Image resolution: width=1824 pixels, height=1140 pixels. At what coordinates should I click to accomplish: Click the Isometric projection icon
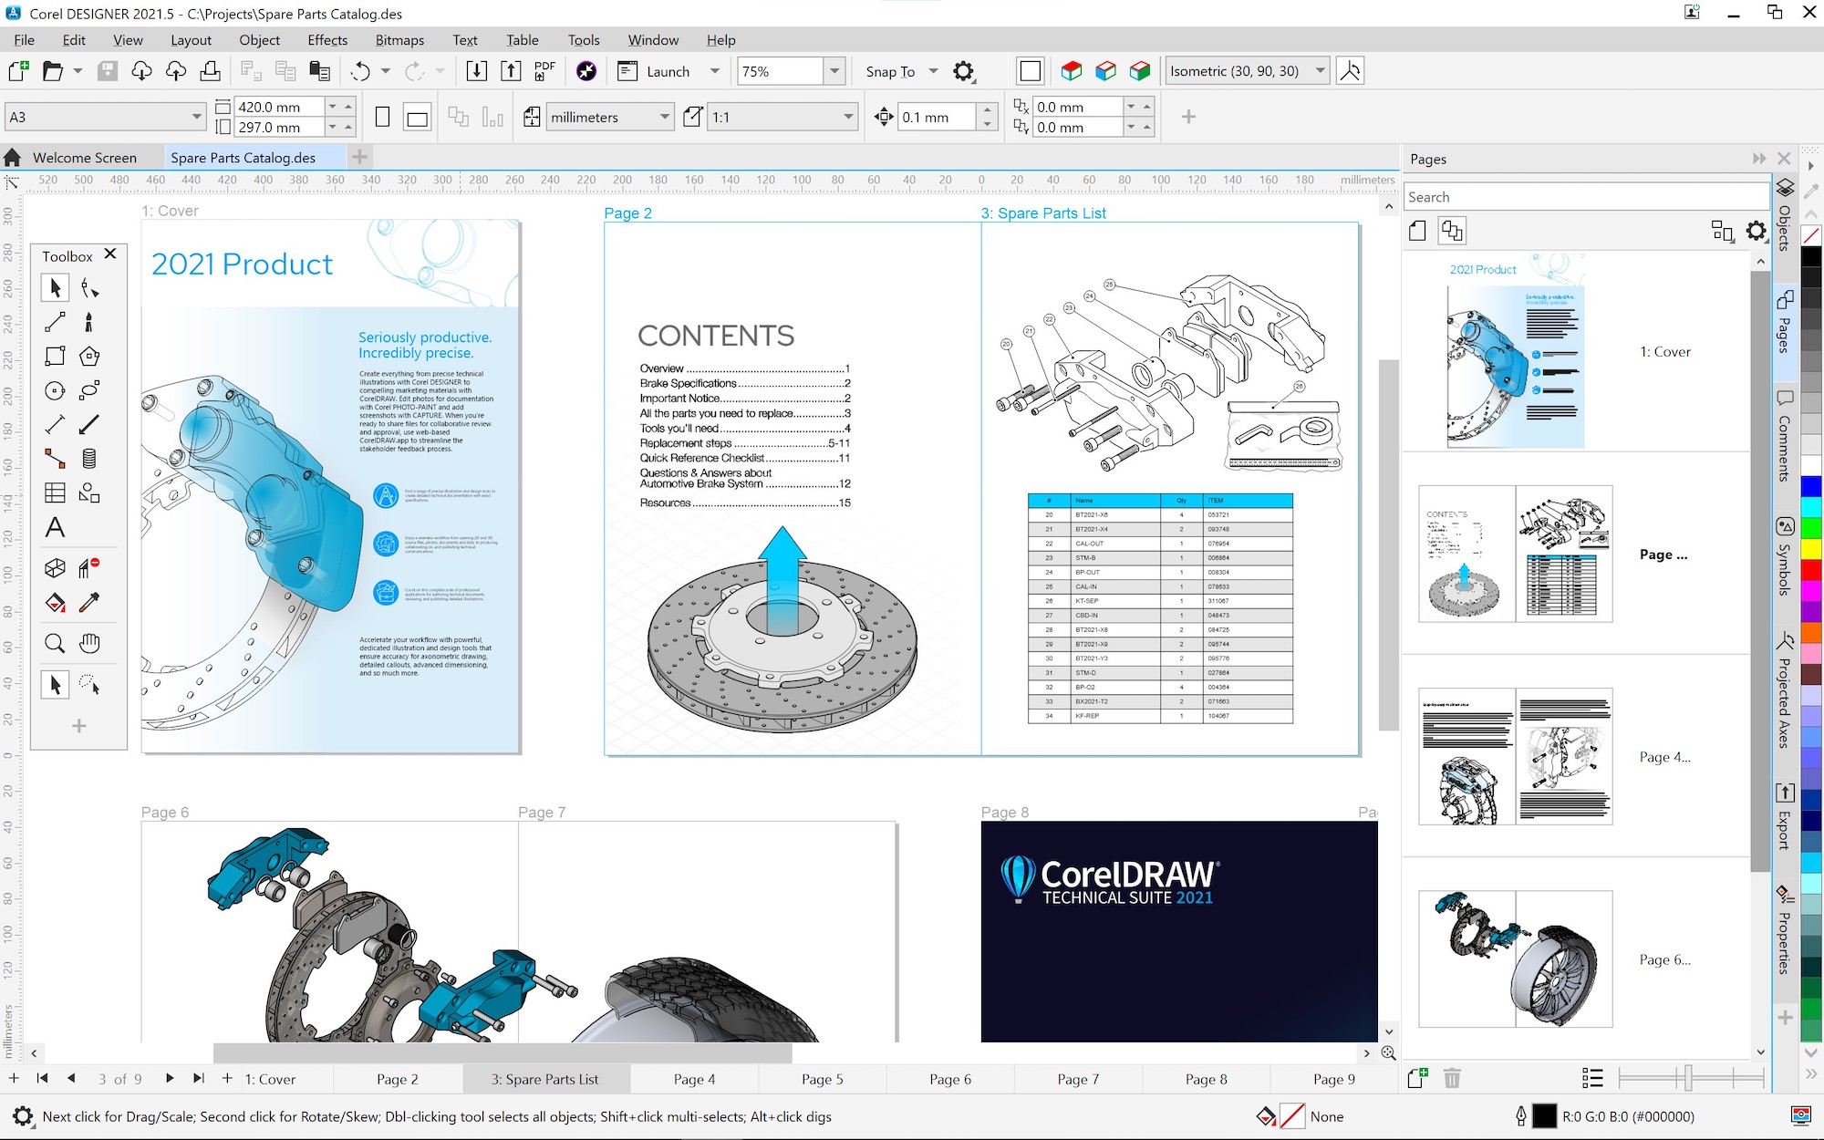[1350, 69]
